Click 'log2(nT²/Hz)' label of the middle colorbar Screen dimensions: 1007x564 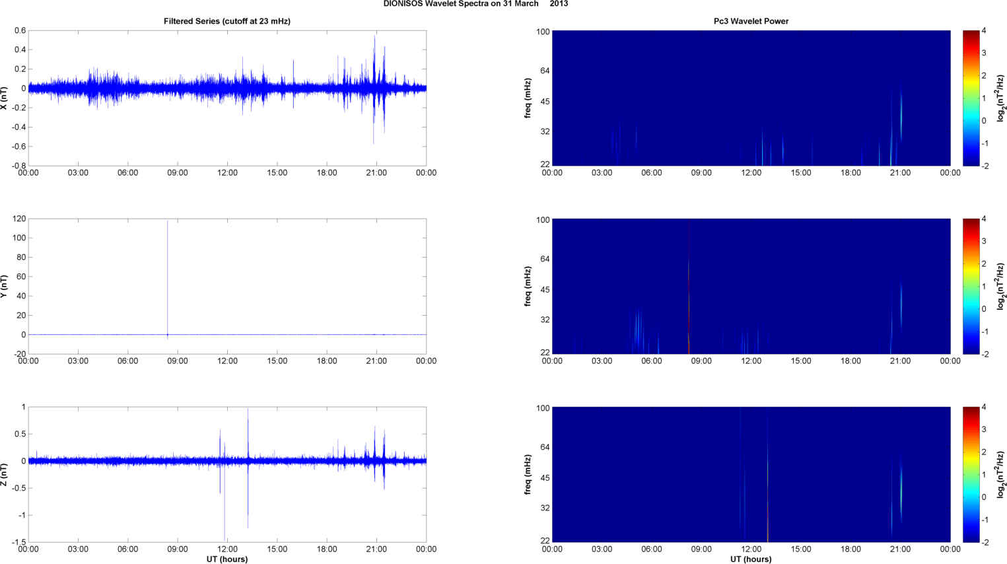pos(1001,286)
